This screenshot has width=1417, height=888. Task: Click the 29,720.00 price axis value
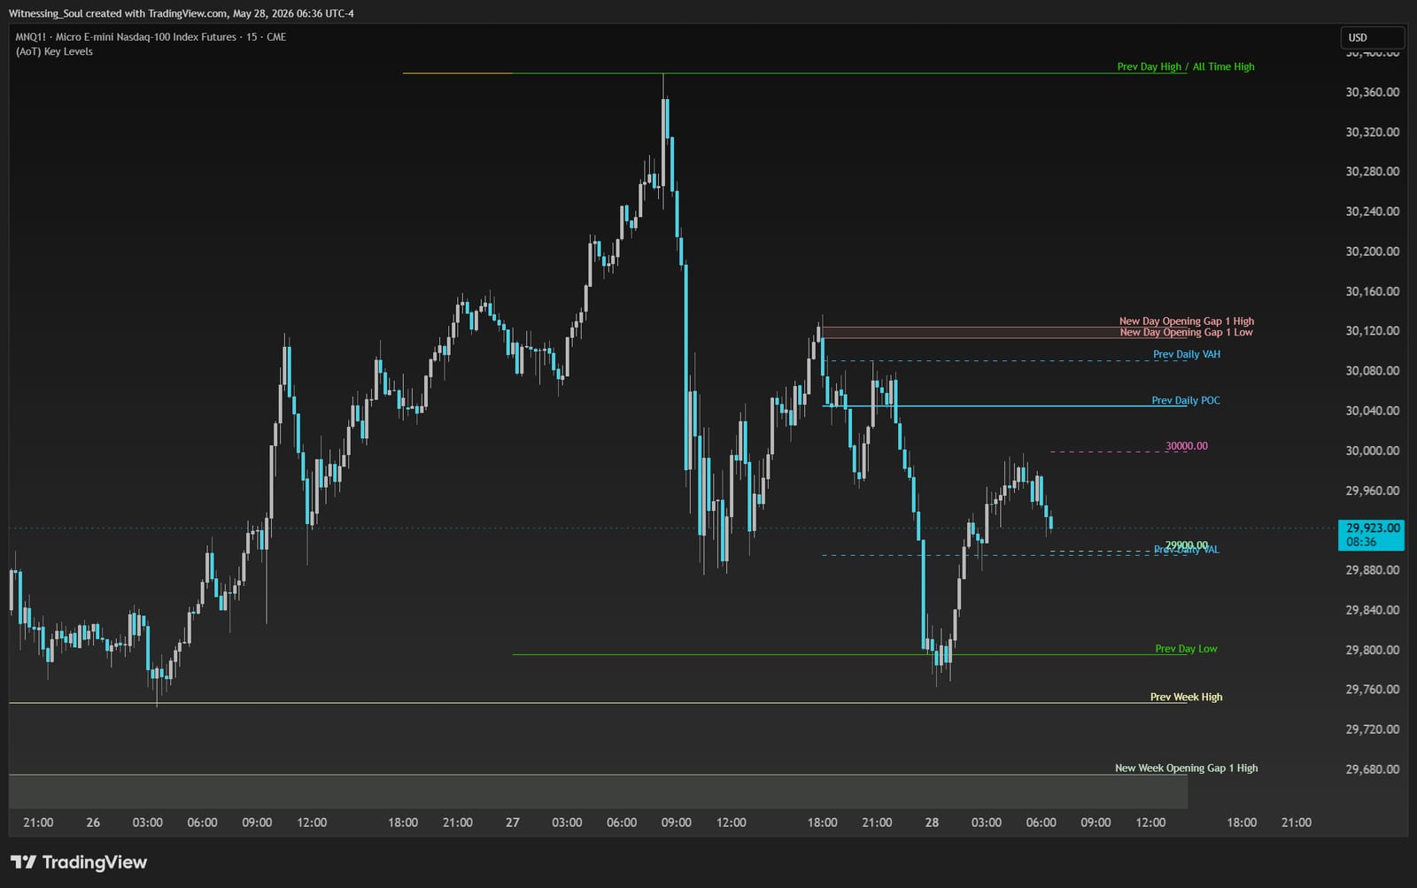click(x=1373, y=730)
